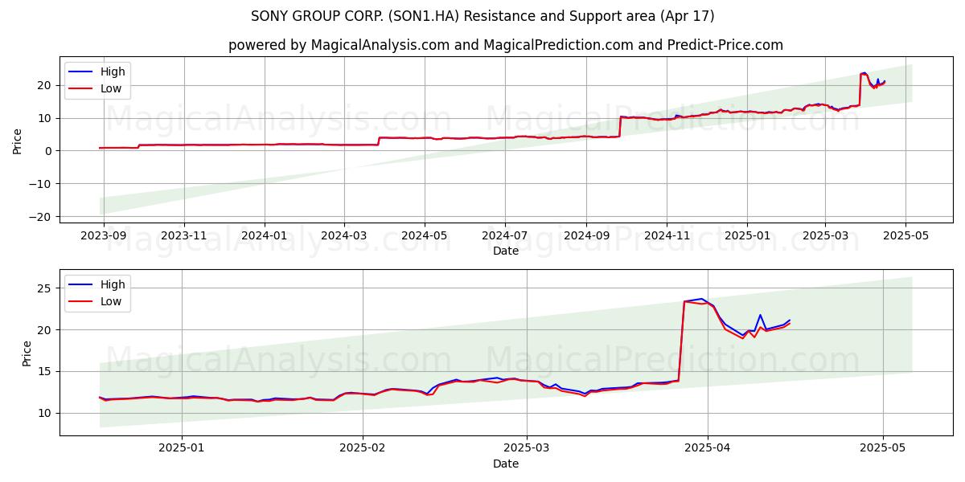
Task: Click the '2024-11' tick on top chart
Action: point(667,236)
